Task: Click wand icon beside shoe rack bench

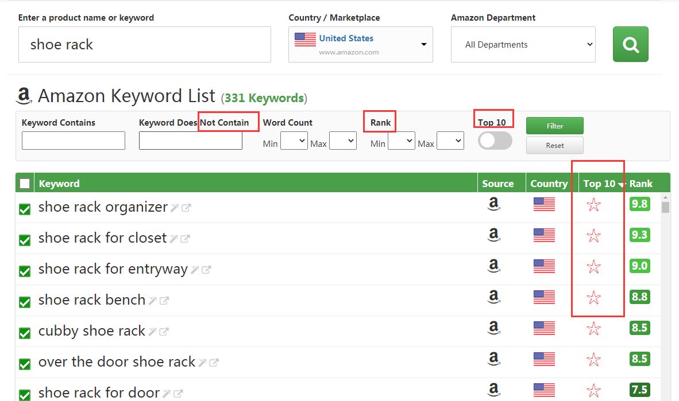Action: (x=153, y=301)
